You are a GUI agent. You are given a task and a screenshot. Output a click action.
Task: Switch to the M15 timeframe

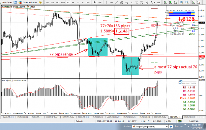click(58, 2)
